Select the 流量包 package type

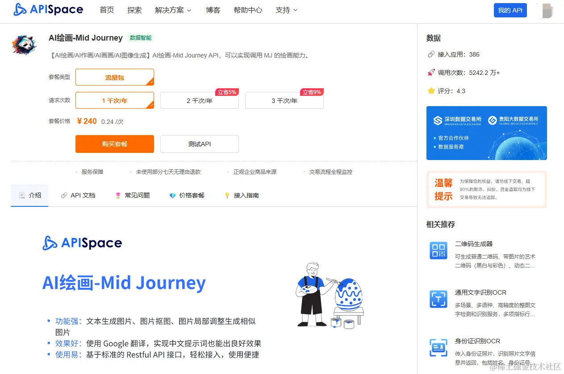click(115, 77)
